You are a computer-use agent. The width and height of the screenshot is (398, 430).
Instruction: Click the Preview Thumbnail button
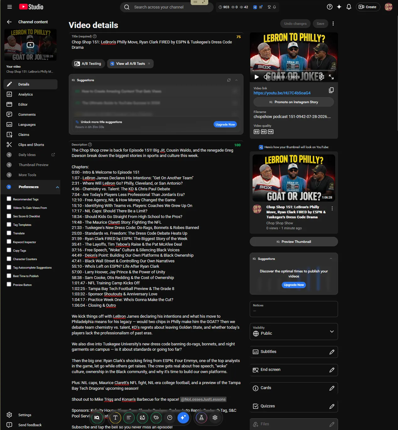coord(294,242)
